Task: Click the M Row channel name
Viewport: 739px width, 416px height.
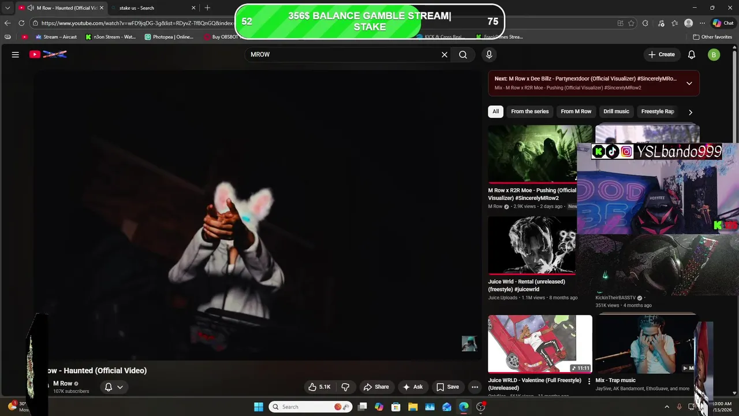Action: (x=62, y=384)
